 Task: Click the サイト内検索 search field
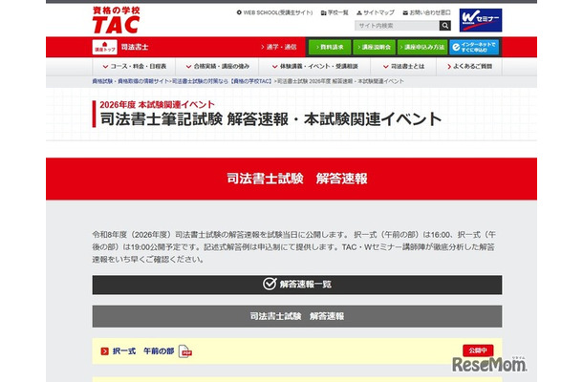pyautogui.click(x=397, y=26)
